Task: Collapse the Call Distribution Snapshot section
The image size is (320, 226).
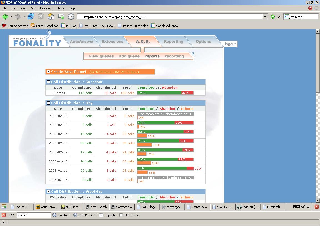Action: click(x=48, y=82)
